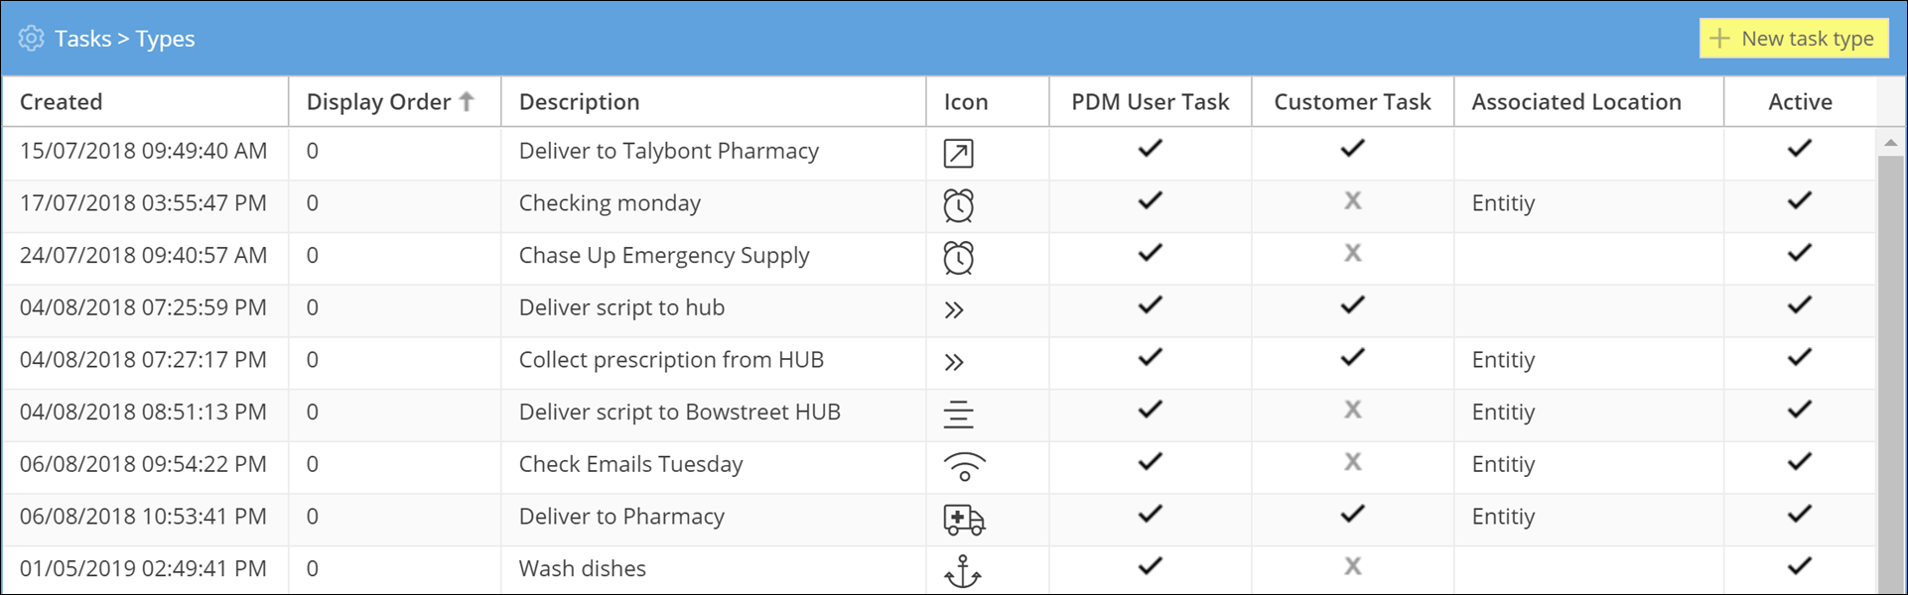Sort by the Description column header
The width and height of the screenshot is (1908, 595).
coord(579,102)
